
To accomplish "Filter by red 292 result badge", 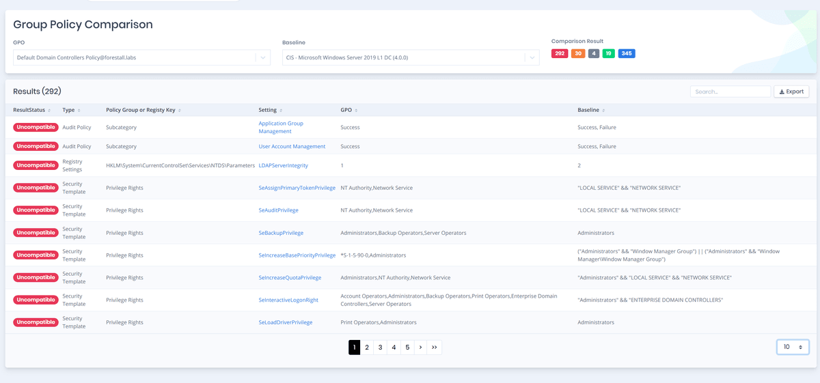I will [560, 53].
